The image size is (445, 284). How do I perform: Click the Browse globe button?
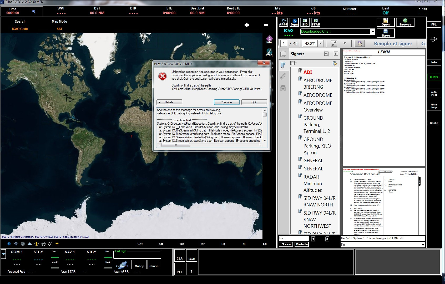point(405,22)
